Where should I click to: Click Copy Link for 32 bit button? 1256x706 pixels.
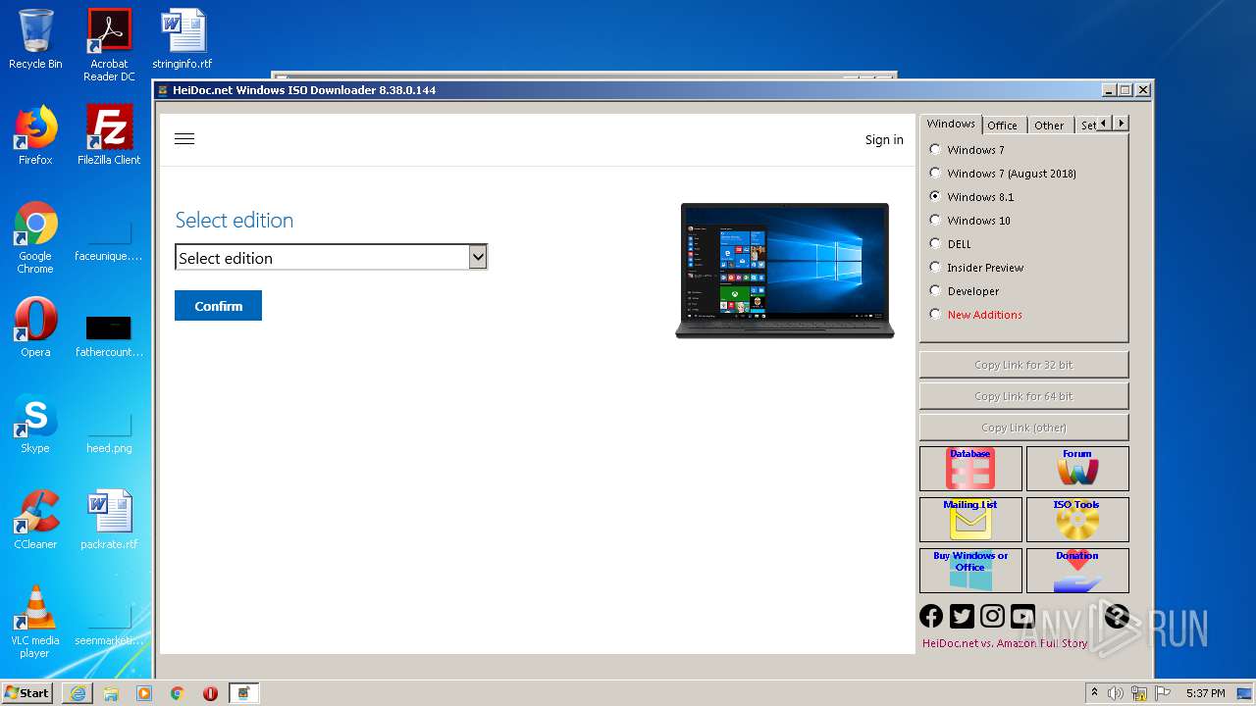(x=1023, y=365)
